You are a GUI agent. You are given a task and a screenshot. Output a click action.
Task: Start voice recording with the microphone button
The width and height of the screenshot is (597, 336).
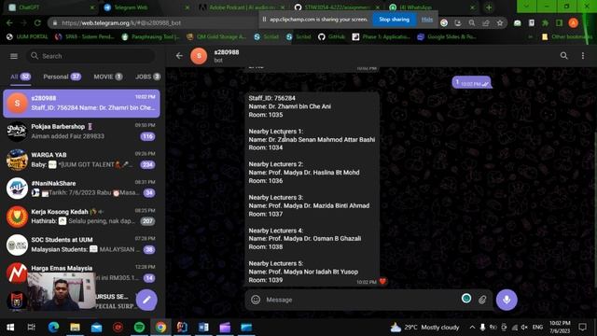pos(507,300)
